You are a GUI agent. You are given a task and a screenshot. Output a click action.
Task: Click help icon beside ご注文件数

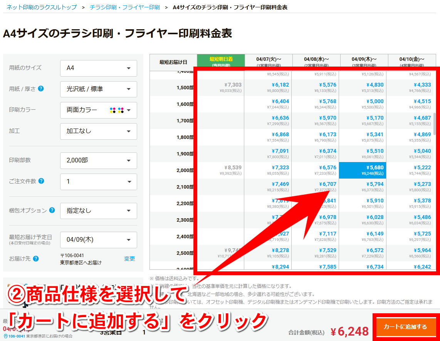point(41,181)
